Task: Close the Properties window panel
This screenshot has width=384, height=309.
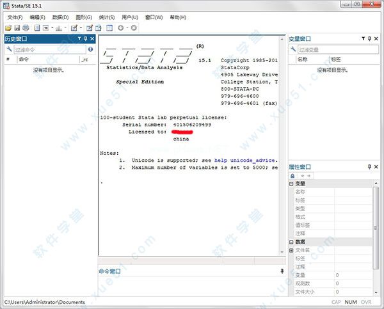Action: [x=376, y=167]
